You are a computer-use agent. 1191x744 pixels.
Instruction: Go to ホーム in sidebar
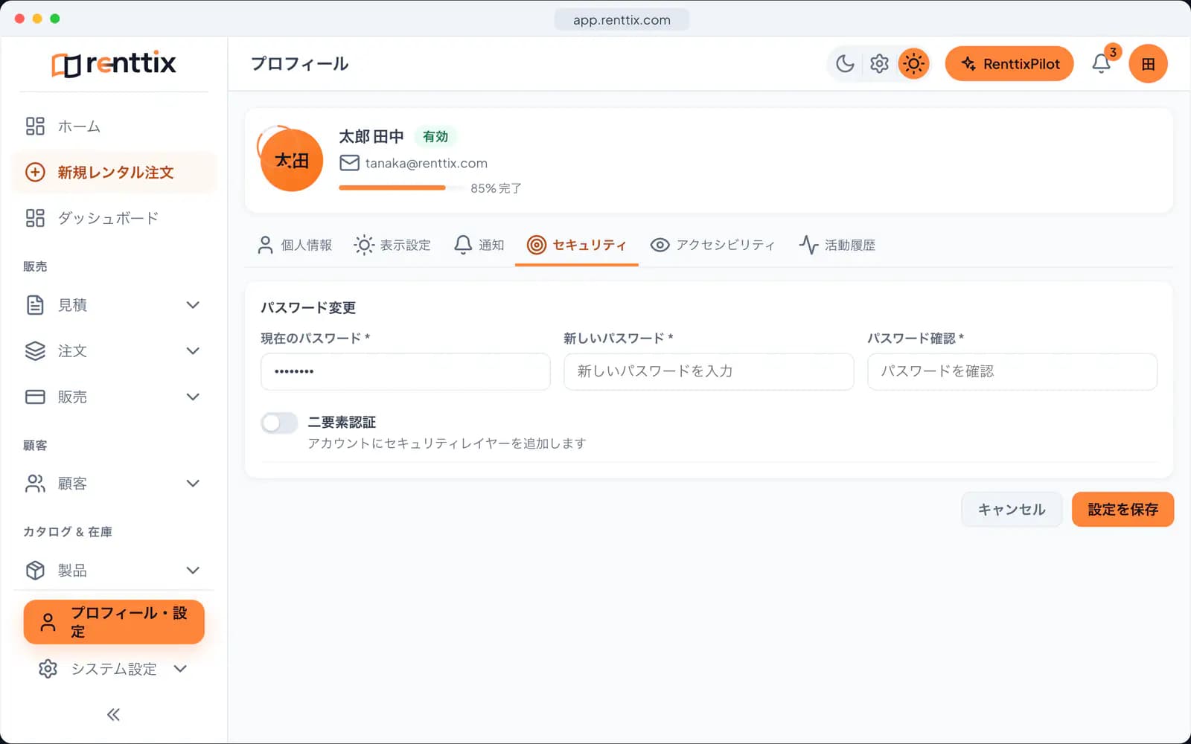[x=114, y=126]
